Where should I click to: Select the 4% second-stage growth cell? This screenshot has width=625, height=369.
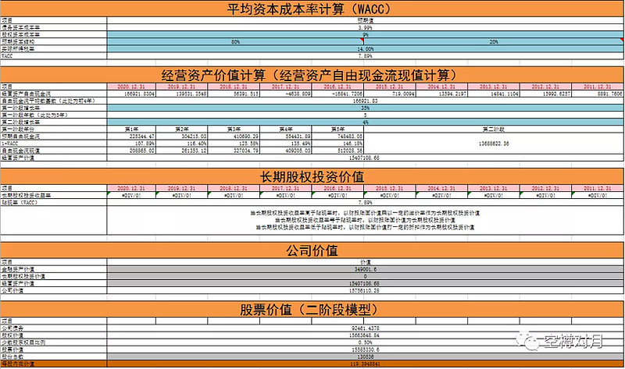[x=365, y=122]
